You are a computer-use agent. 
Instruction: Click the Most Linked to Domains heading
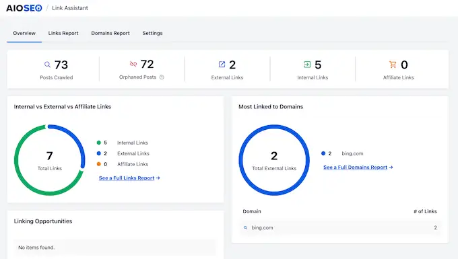pyautogui.click(x=271, y=107)
